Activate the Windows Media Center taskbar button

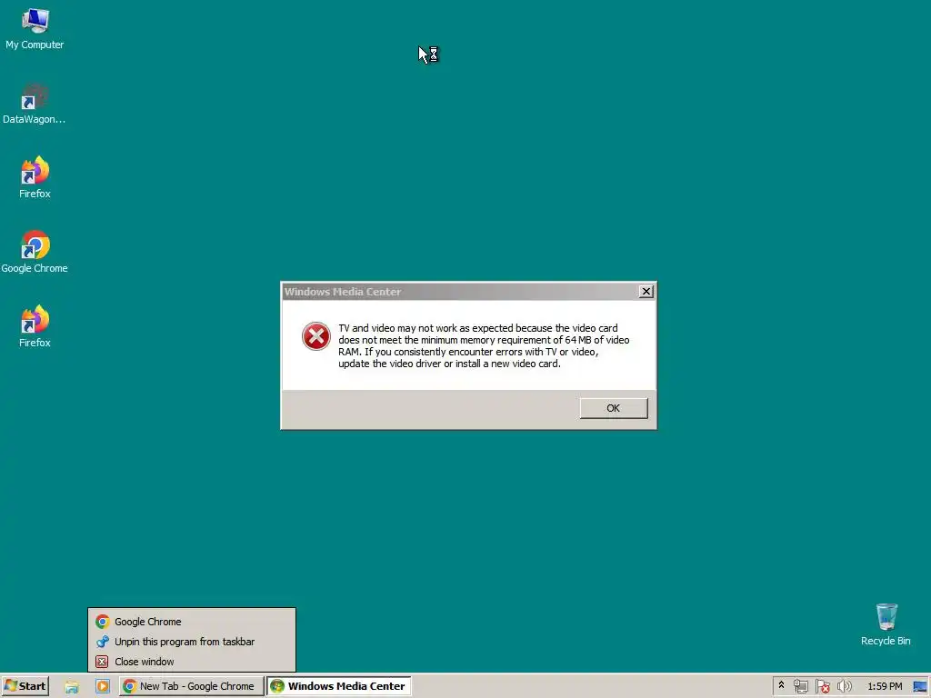tap(338, 686)
